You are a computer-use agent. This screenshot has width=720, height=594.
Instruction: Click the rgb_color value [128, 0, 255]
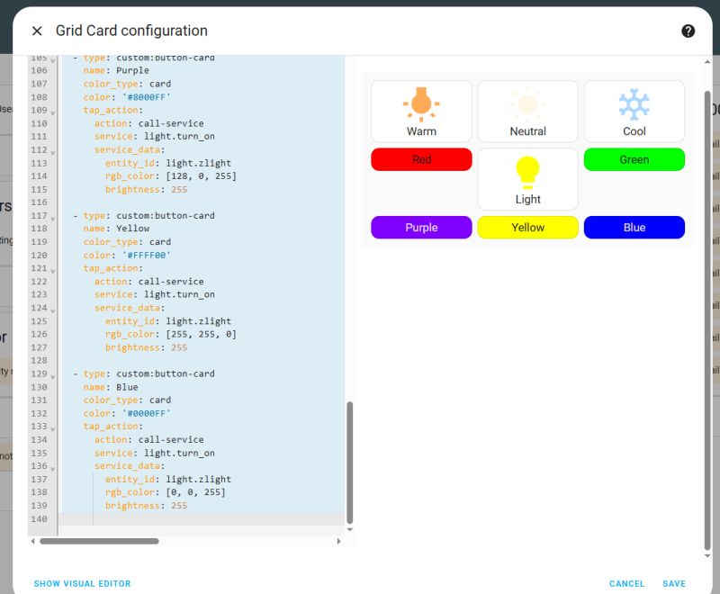click(x=201, y=175)
